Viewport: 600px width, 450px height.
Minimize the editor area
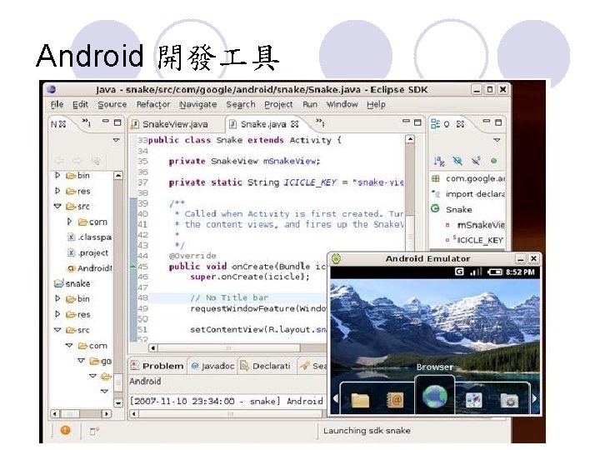[x=406, y=122]
